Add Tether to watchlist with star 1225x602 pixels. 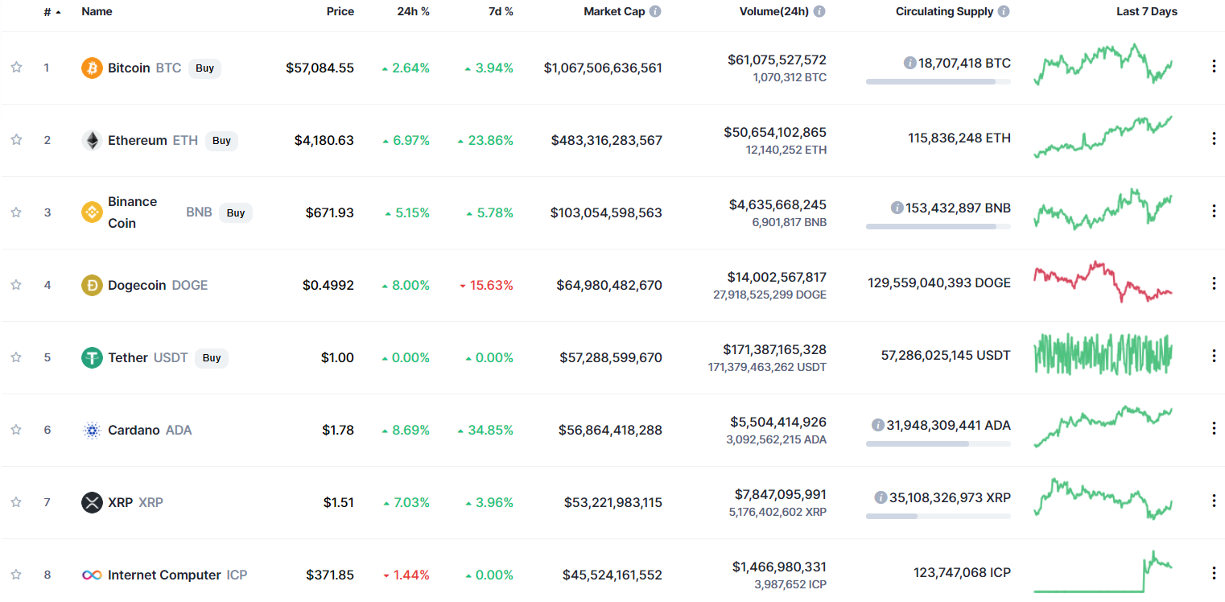(16, 357)
